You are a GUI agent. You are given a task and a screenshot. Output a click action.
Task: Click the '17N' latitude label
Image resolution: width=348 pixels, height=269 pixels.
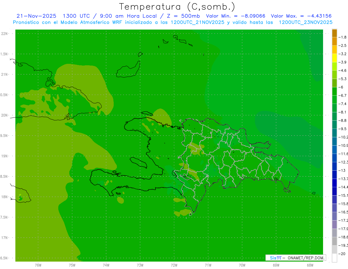pyautogui.click(x=5, y=238)
